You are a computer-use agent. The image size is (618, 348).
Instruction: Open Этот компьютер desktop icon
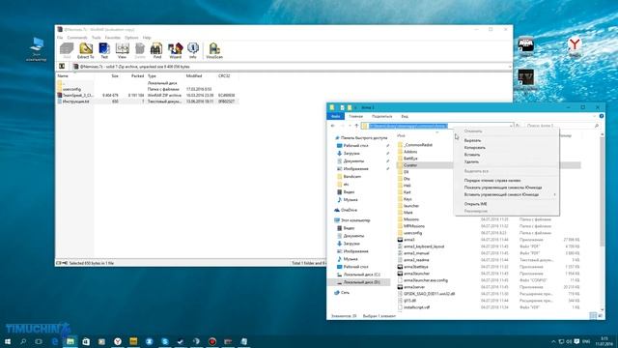click(x=37, y=49)
